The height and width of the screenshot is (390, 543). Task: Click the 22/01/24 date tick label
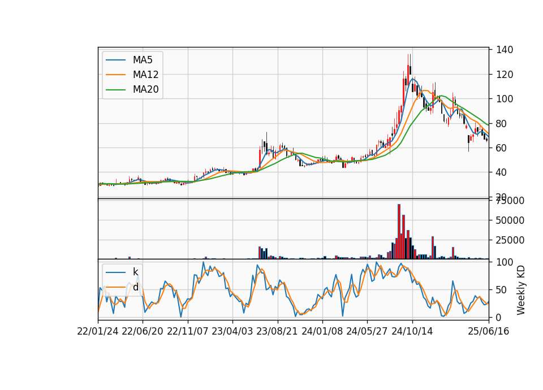coord(98,332)
